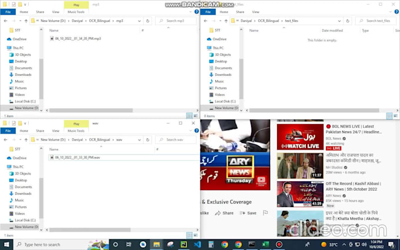The height and width of the screenshot is (250, 400).
Task: Open the Music Tools tab in mp3 window
Action: point(76,12)
